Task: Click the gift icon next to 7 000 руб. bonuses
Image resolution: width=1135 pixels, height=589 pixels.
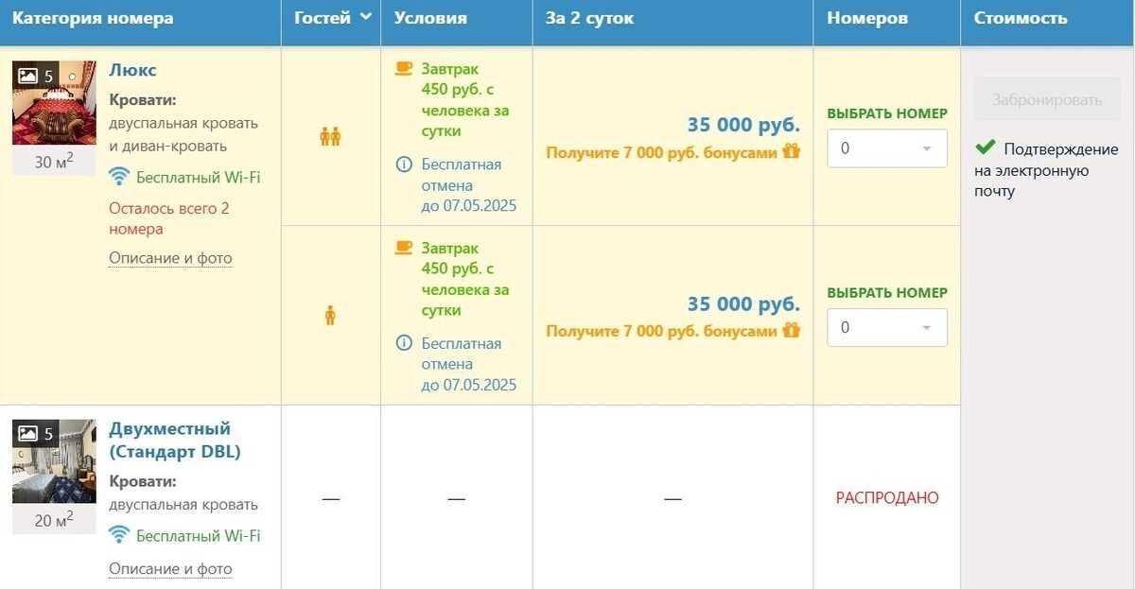Action: pyautogui.click(x=794, y=150)
